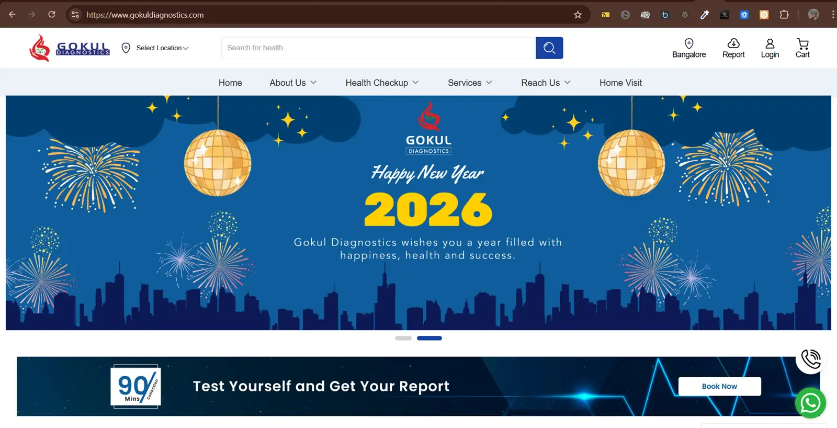This screenshot has width=837, height=428.
Task: Select the active second carousel slide indicator
Action: [429, 338]
